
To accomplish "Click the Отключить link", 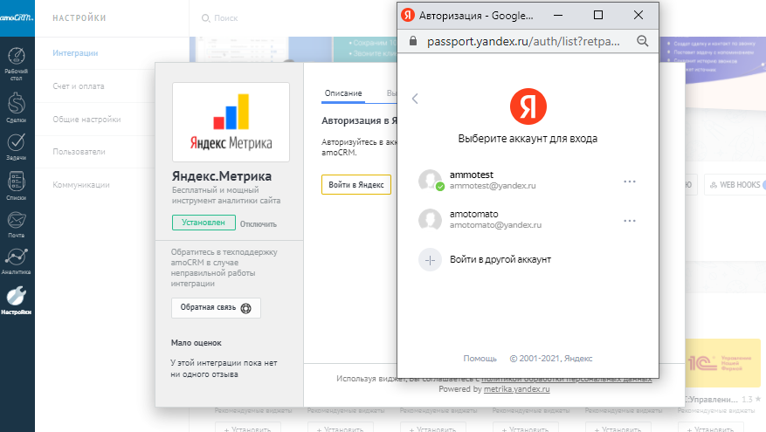I will [258, 224].
